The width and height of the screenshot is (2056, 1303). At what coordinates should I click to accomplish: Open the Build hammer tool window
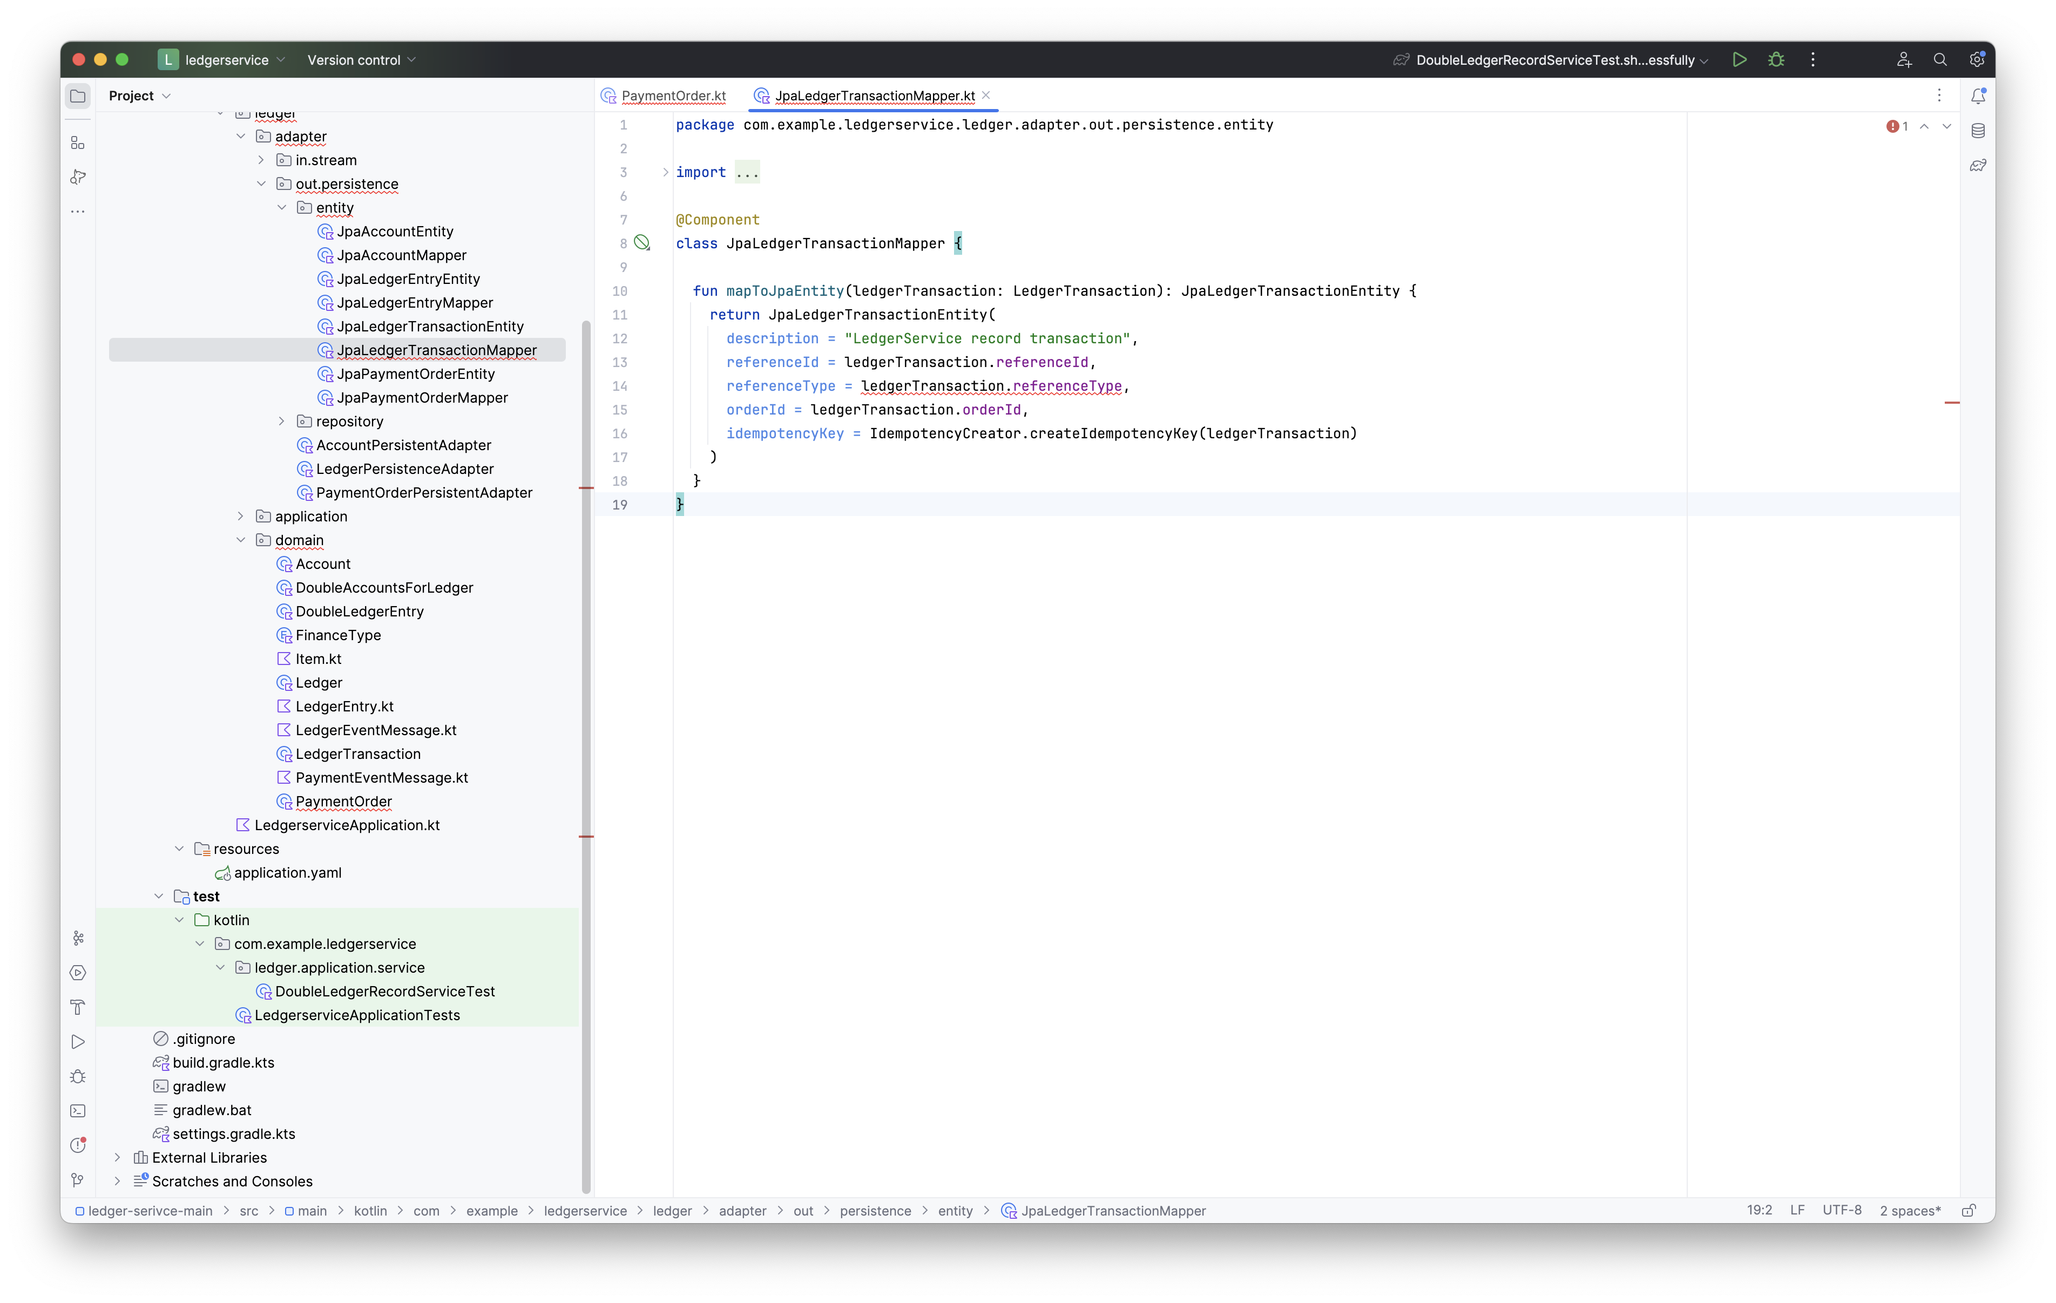click(x=78, y=1008)
